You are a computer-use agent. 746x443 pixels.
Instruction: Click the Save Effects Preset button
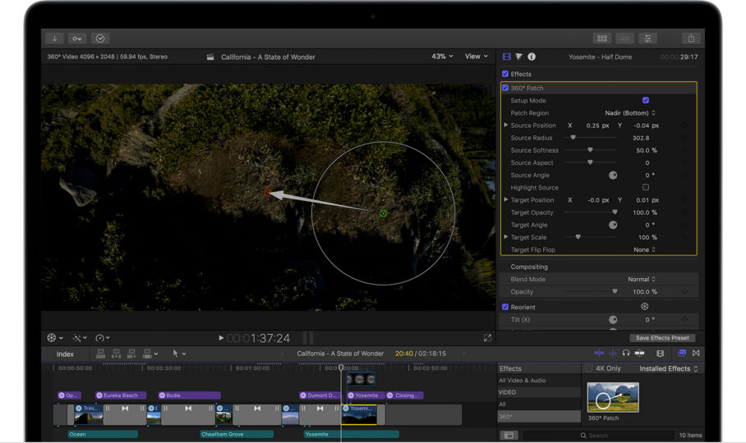click(x=662, y=338)
